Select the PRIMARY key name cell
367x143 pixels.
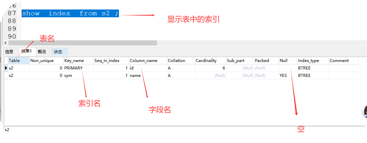point(78,68)
